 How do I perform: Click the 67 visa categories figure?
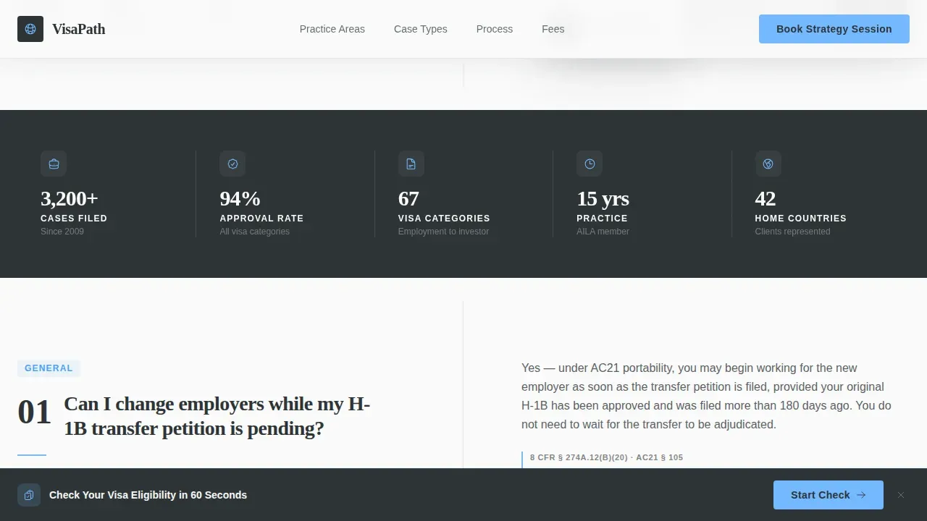coord(408,198)
